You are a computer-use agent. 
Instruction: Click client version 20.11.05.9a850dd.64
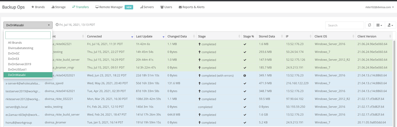(372, 123)
